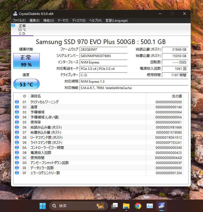This screenshot has height=212, width=203.
Task: Open the Windows Start menu
Action: 43,206
